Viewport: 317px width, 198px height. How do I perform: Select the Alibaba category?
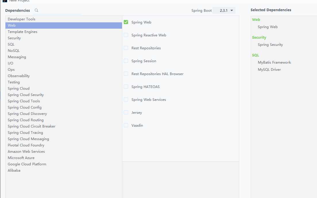point(14,170)
